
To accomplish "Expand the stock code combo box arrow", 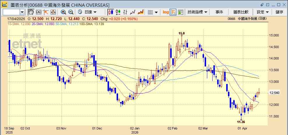I will pyautogui.click(x=22, y=12).
